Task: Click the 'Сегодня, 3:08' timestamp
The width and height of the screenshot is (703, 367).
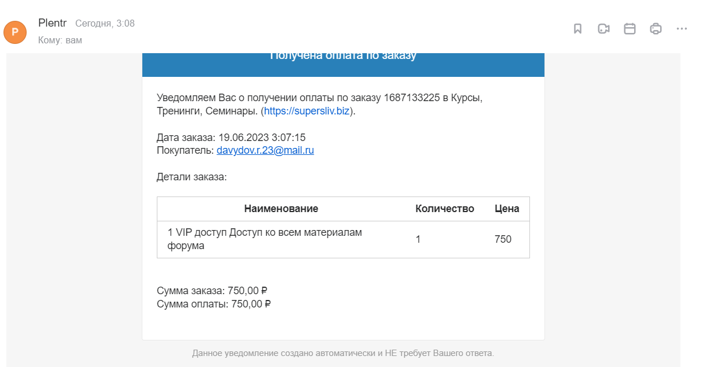Action: click(x=105, y=24)
